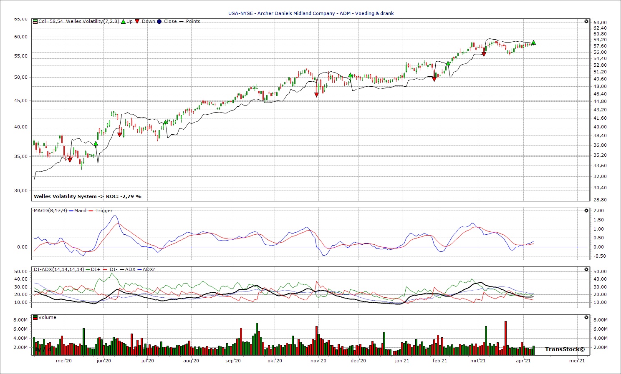Screen dimensions: 621x374
Task: Click the 2.00 MACD axis value
Action: point(598,211)
